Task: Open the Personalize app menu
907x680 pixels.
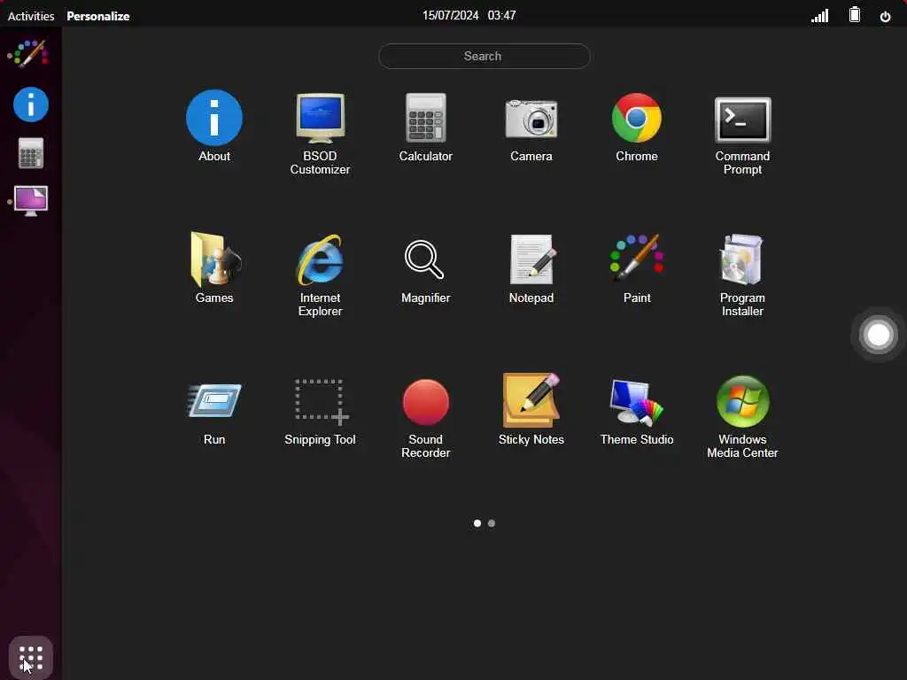Action: (98, 16)
